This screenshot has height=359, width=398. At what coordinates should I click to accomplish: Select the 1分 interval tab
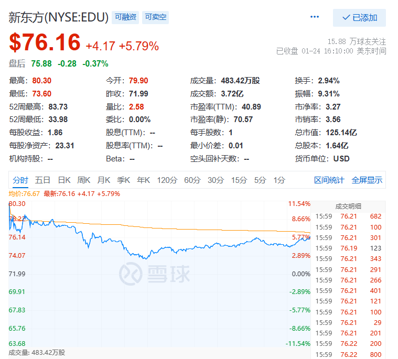(x=279, y=180)
